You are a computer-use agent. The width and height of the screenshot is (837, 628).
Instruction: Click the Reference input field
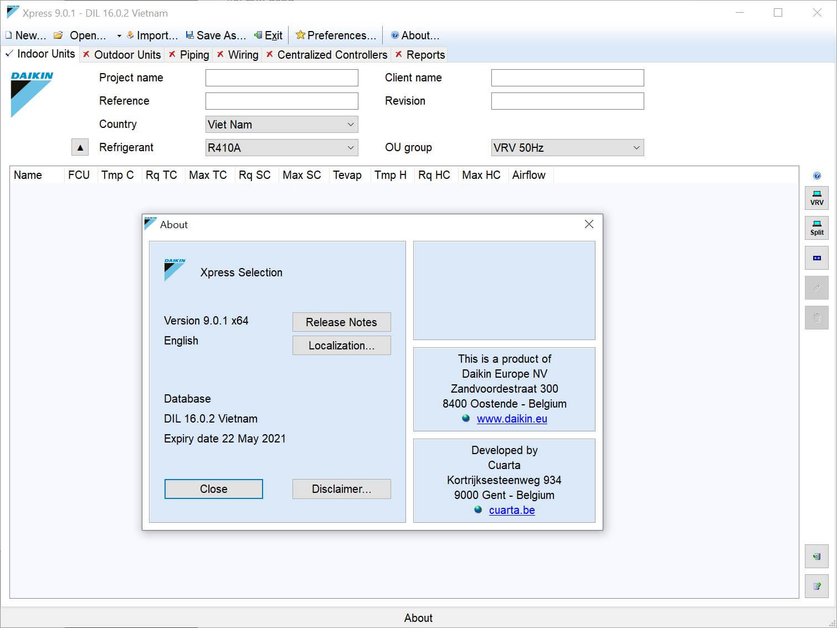click(281, 101)
